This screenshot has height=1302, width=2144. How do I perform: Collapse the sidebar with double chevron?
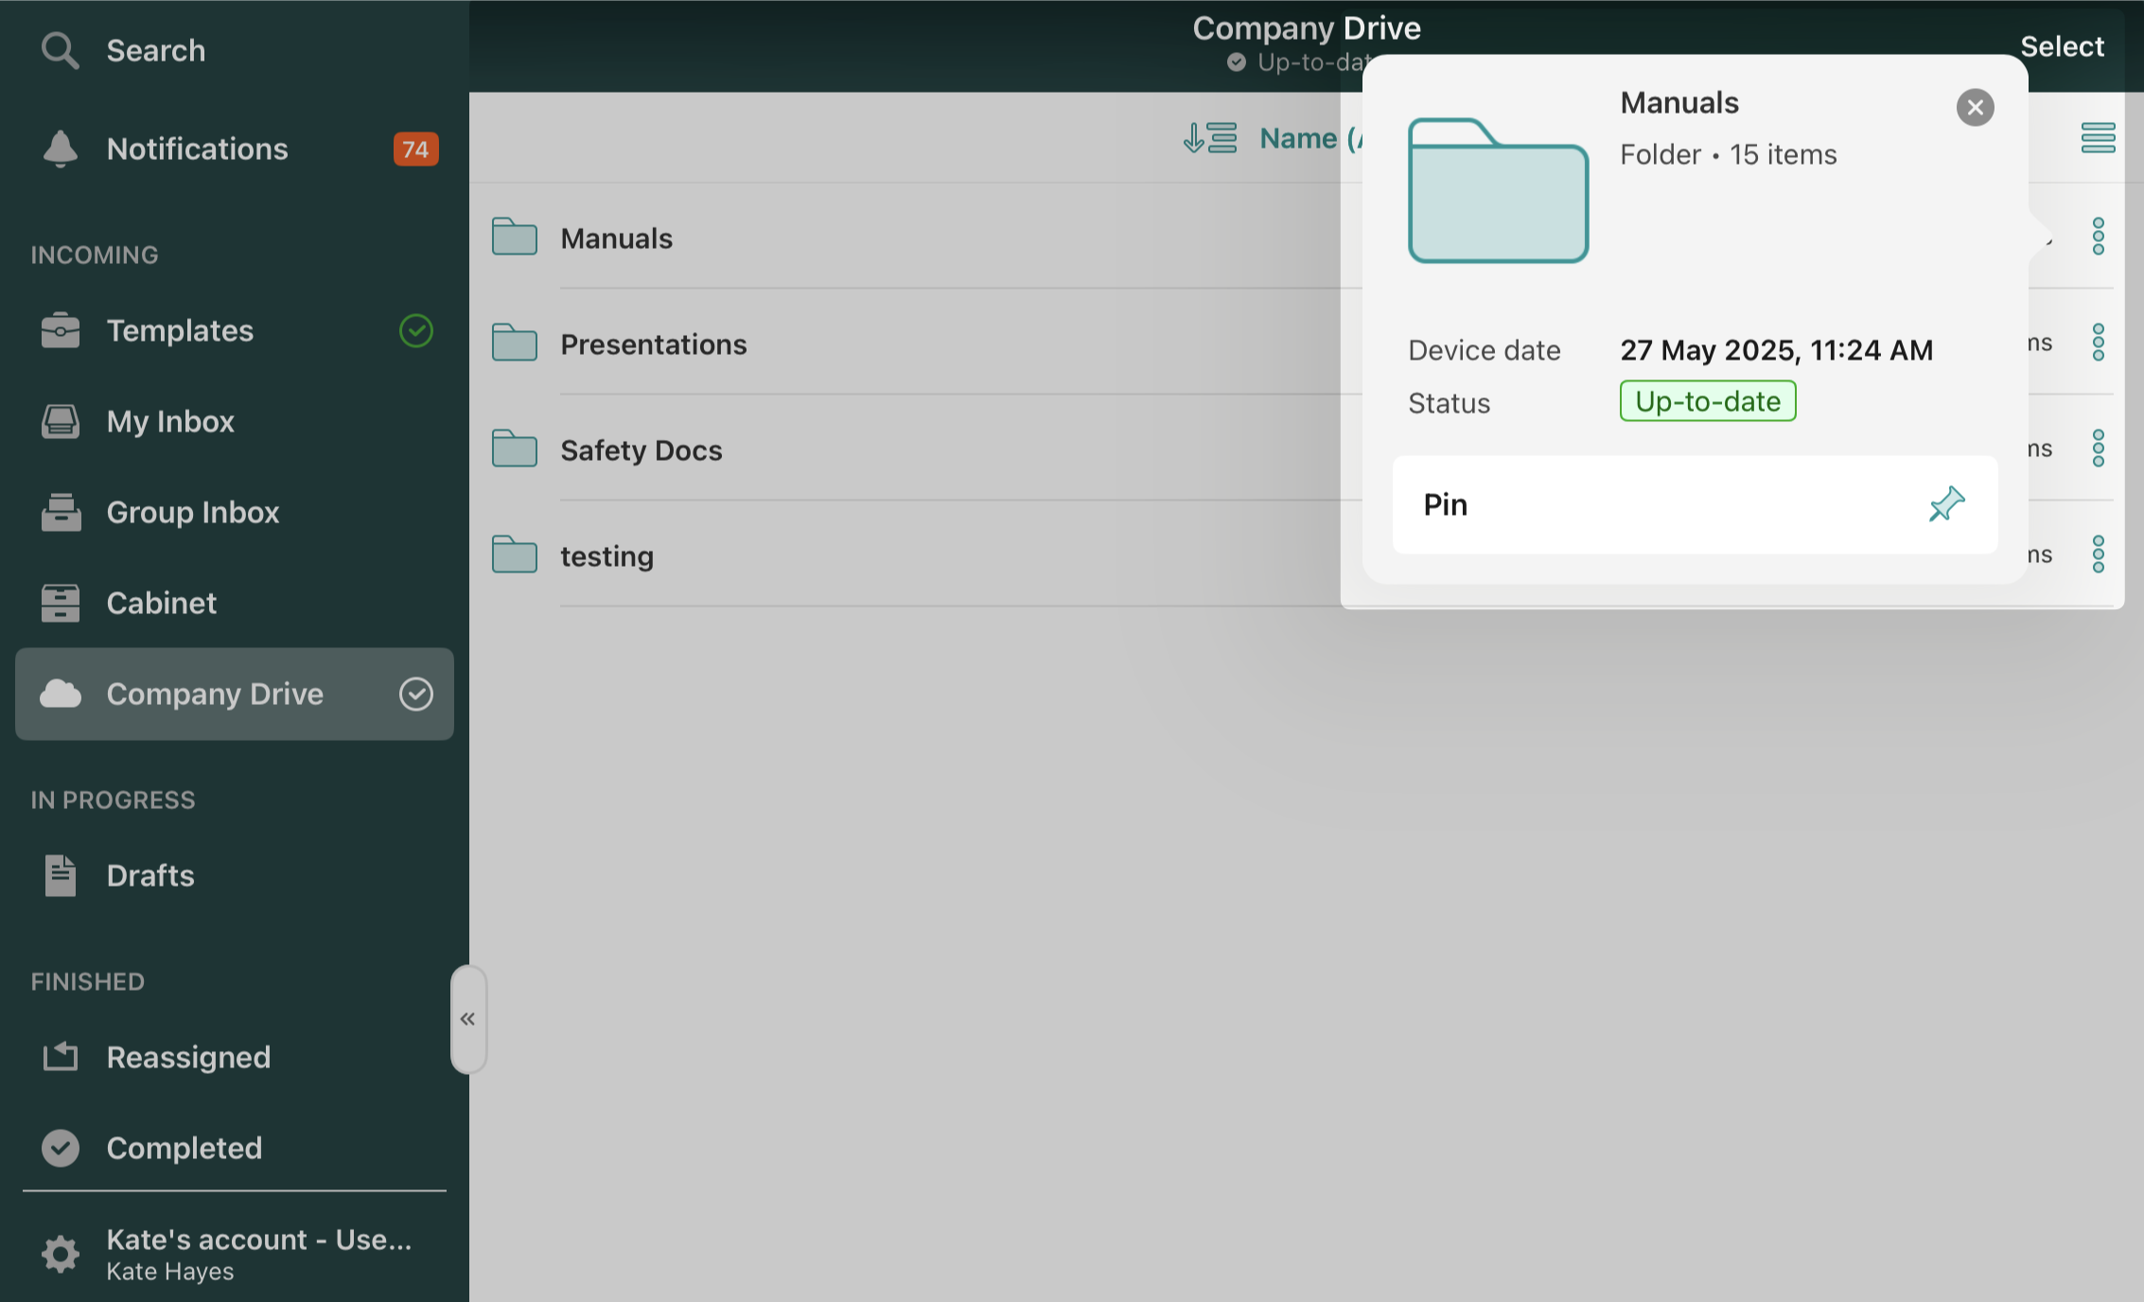[x=467, y=1019]
